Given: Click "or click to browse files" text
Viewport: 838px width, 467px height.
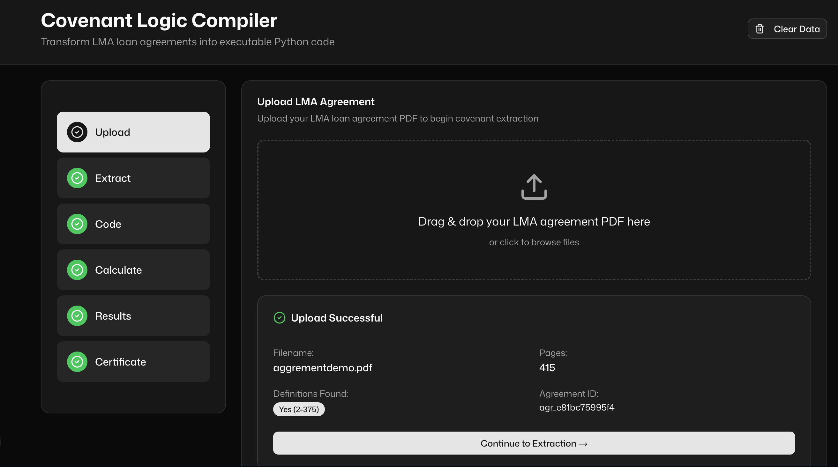Looking at the screenshot, I should (x=534, y=242).
